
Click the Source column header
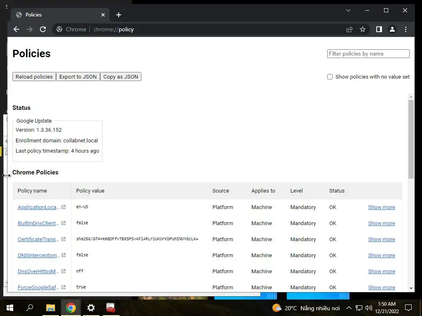pyautogui.click(x=221, y=191)
